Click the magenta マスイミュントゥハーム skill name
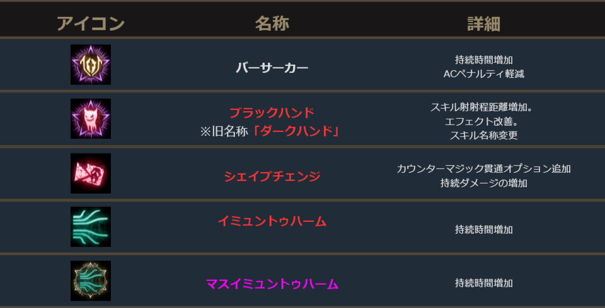The image size is (605, 308). click(x=272, y=284)
